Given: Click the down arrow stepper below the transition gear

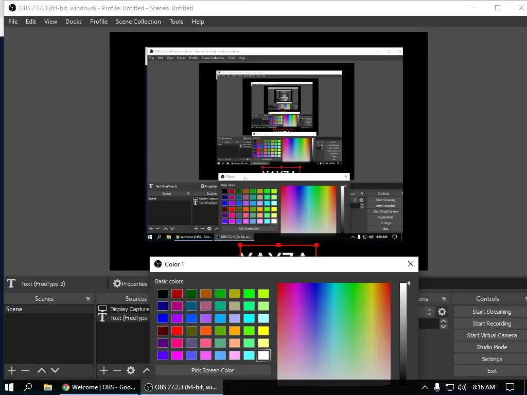Looking at the screenshot, I should coord(443,327).
